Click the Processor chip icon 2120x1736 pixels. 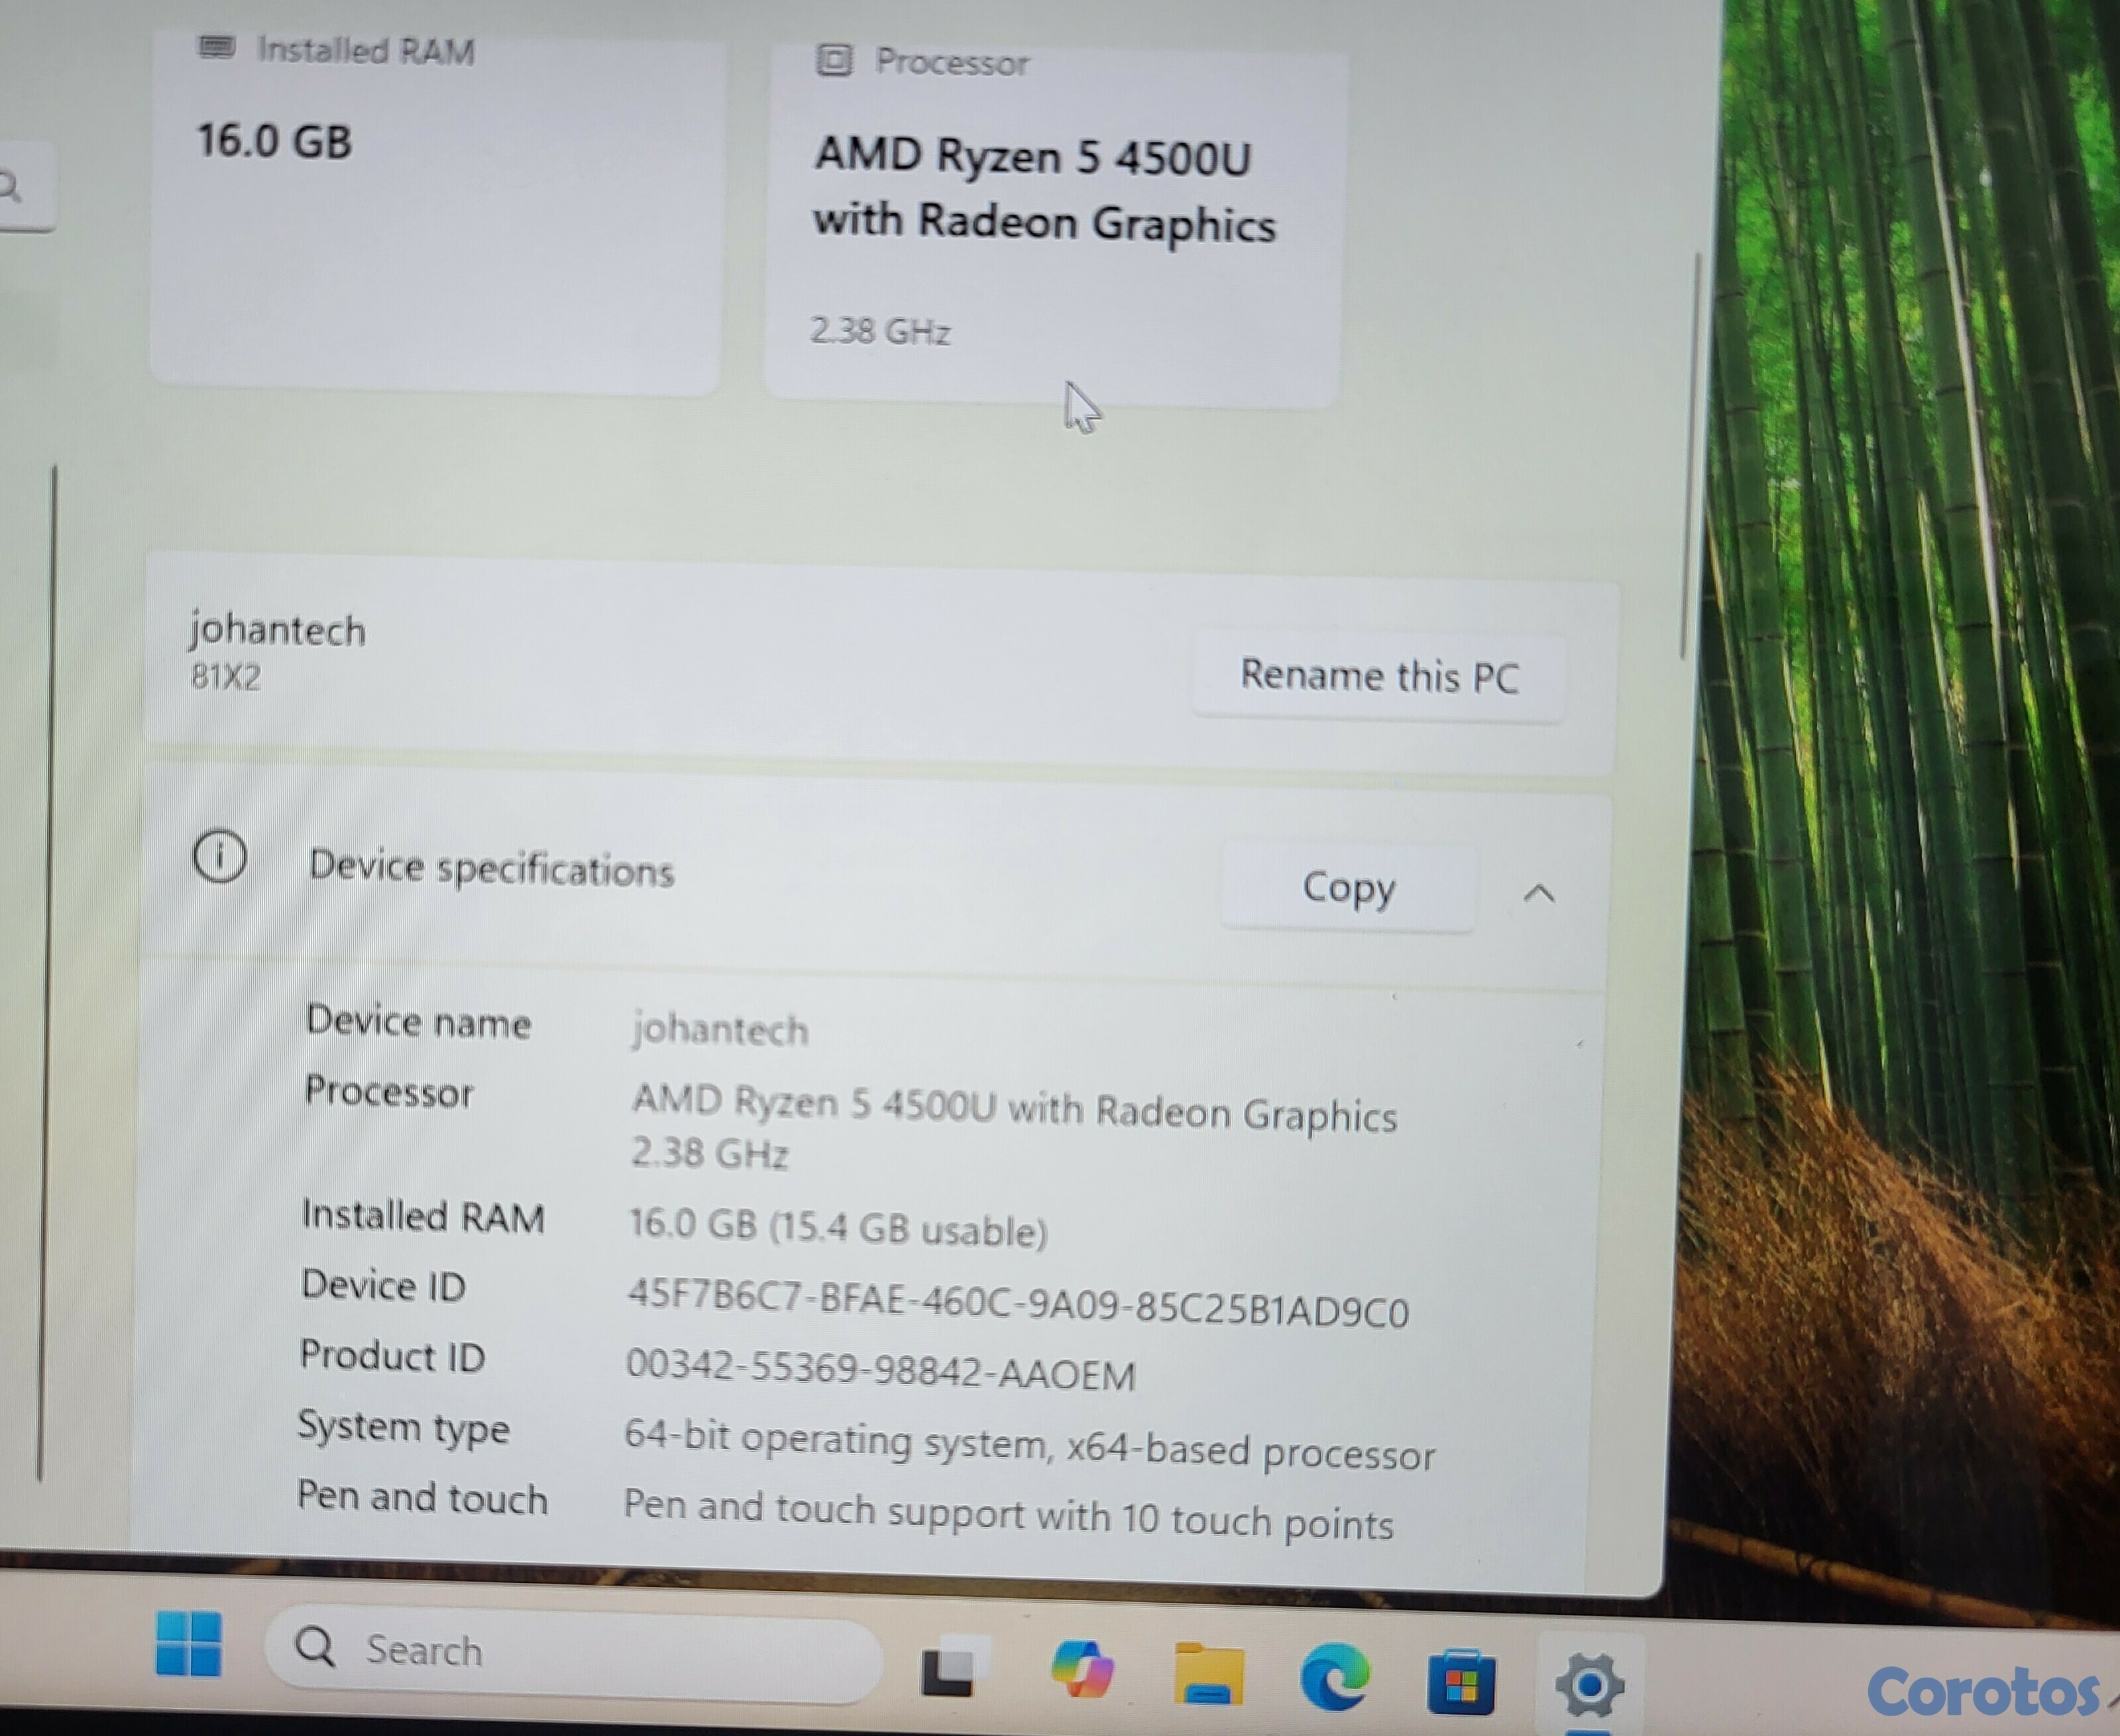(x=834, y=60)
